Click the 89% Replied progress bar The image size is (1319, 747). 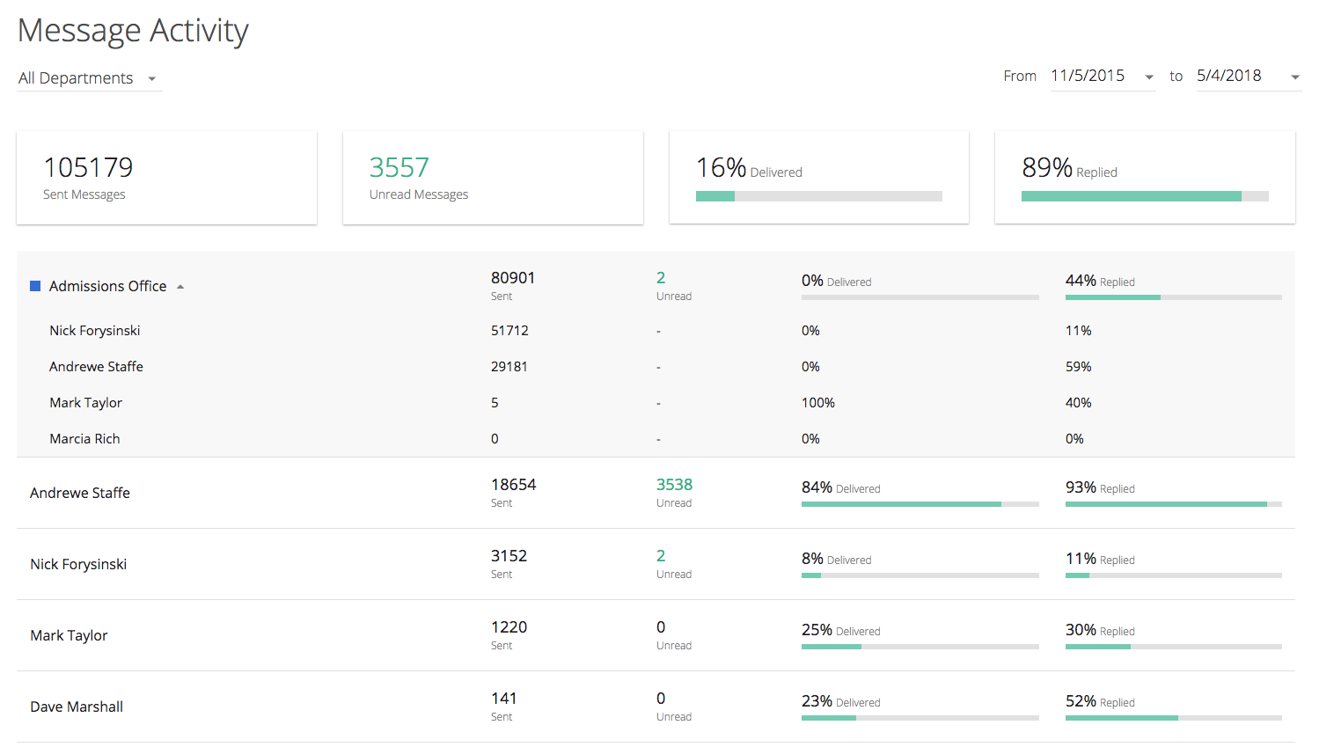1144,196
